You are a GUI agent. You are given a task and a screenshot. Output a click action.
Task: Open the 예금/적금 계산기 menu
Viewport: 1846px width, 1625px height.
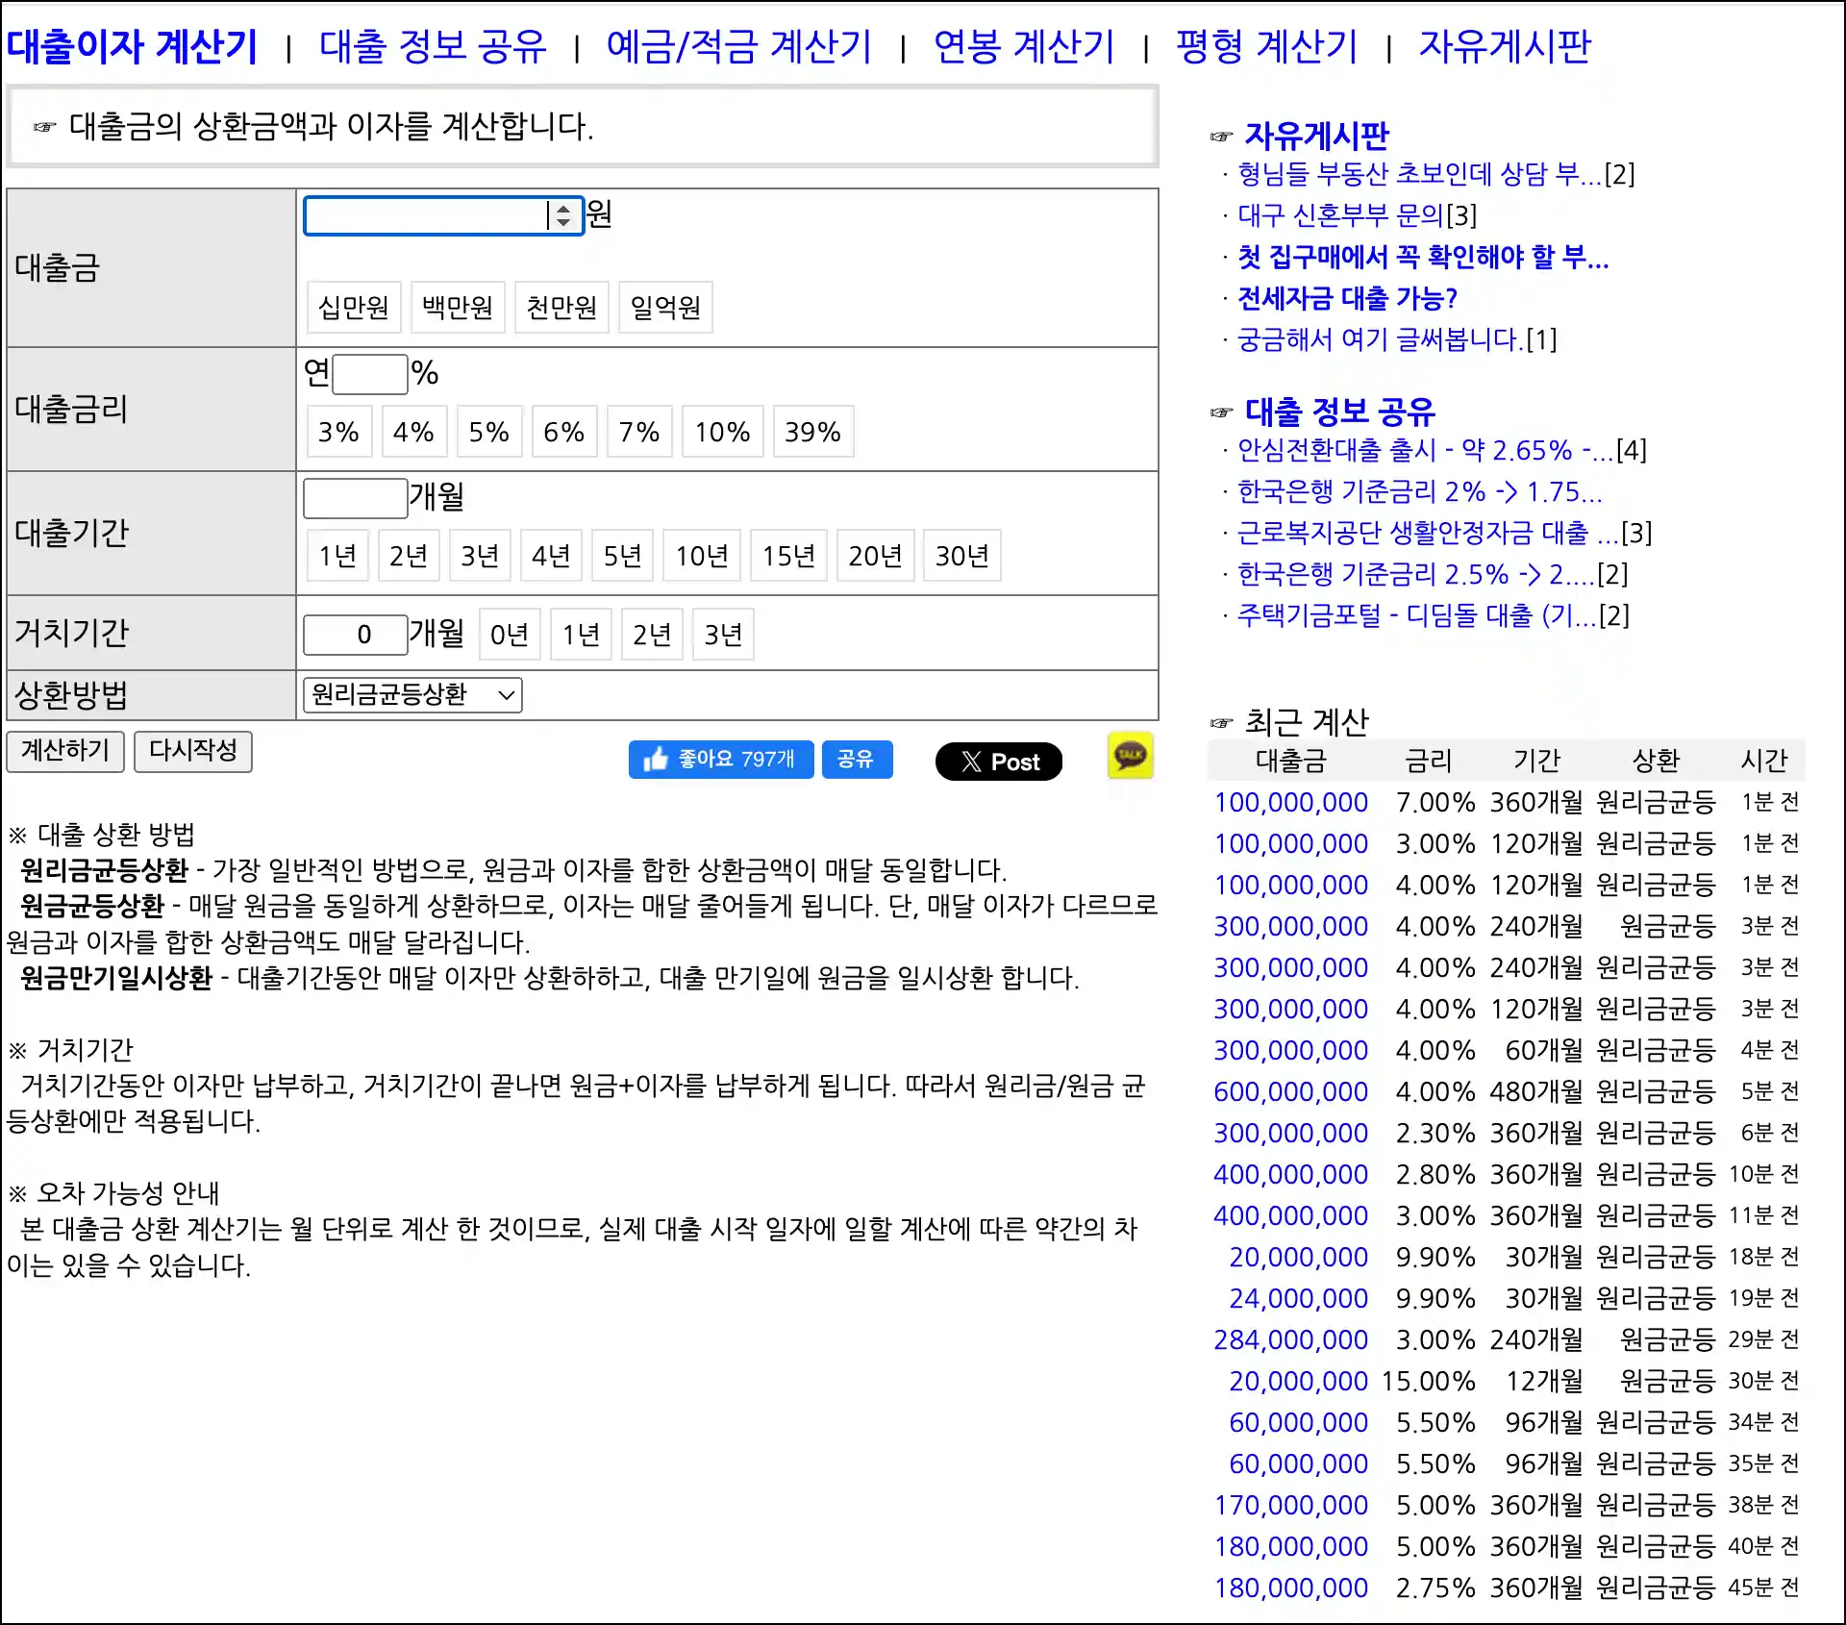click(x=738, y=46)
